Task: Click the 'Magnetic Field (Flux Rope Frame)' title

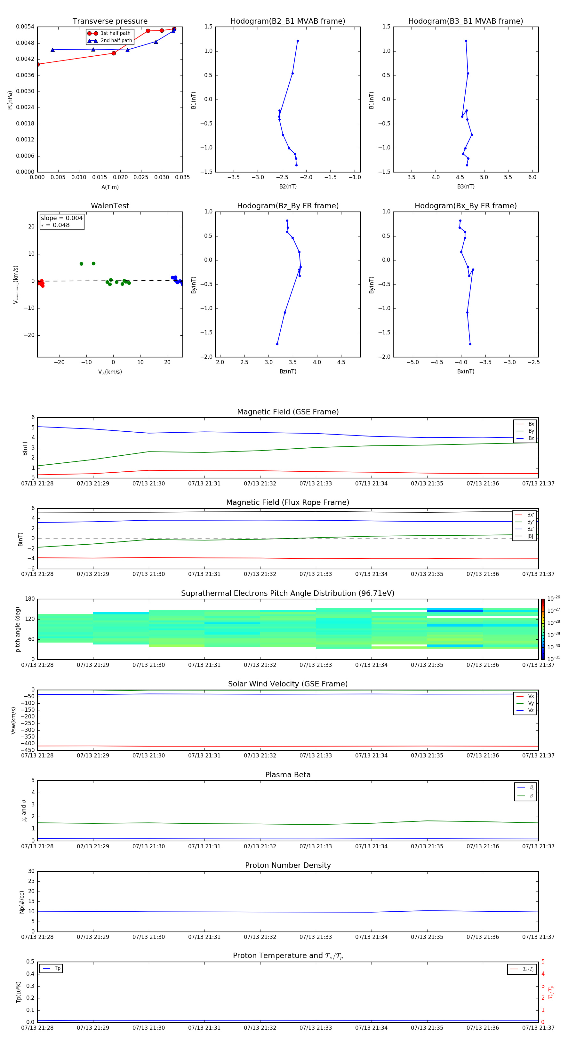Action: (x=288, y=503)
